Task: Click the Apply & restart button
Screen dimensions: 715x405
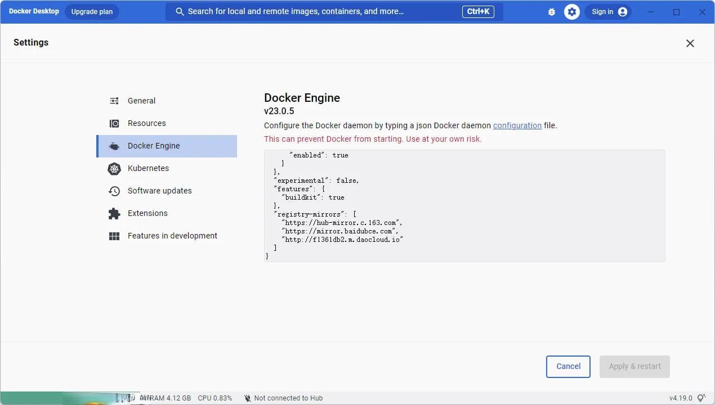Action: (x=634, y=366)
